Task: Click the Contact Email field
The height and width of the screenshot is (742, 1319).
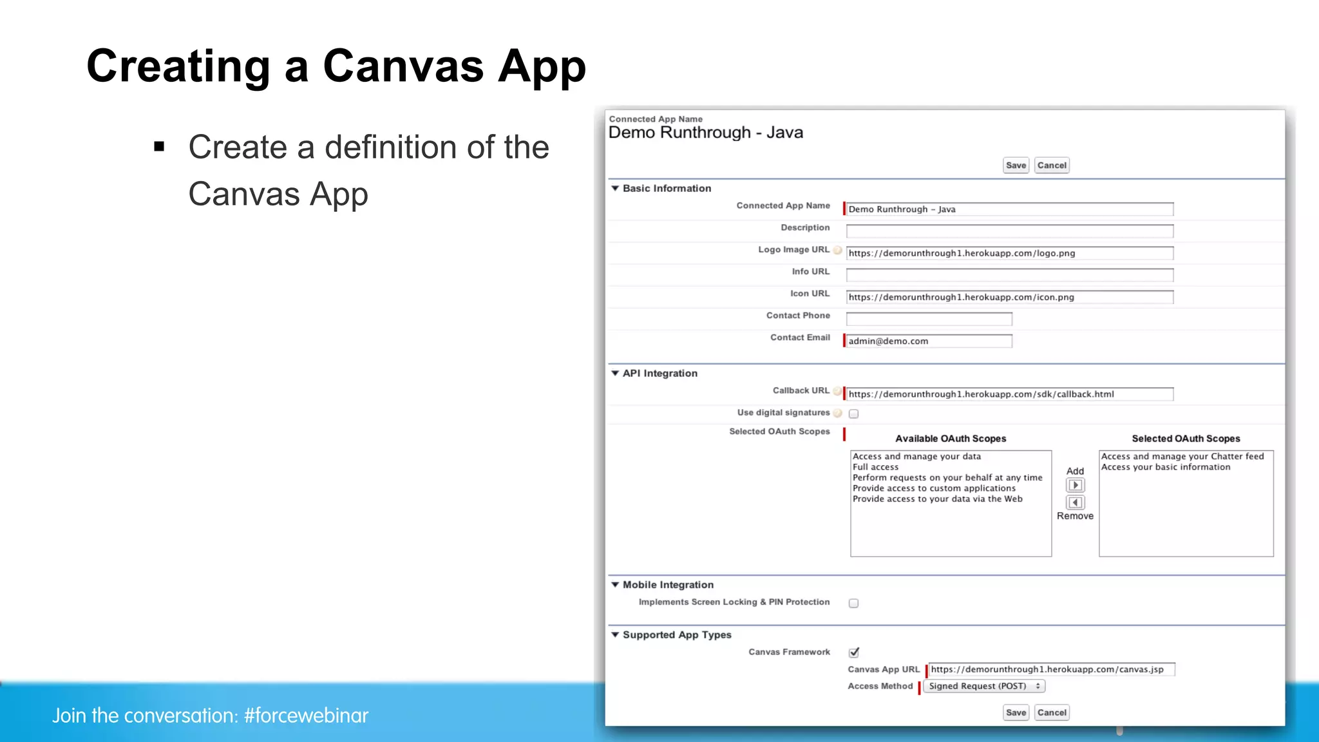Action: [x=929, y=341]
